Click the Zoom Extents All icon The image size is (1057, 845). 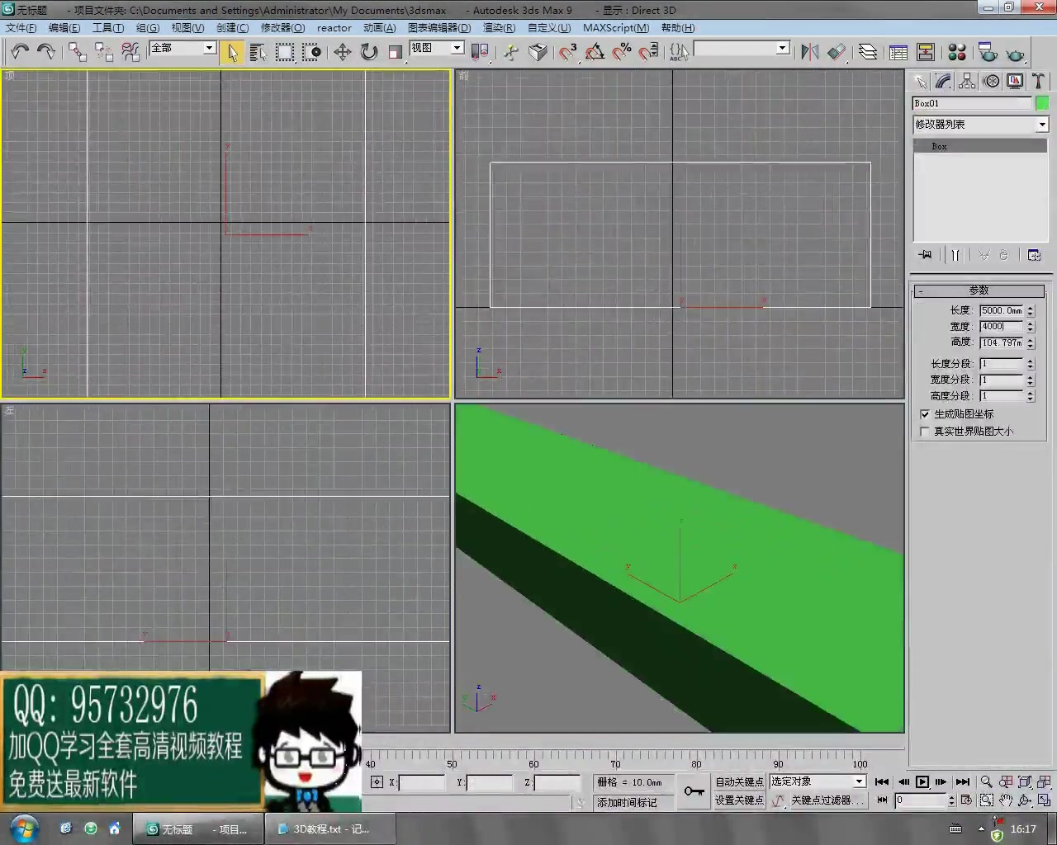point(1043,782)
